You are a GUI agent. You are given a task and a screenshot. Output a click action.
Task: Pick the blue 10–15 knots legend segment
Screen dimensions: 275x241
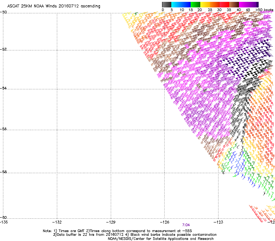click(x=186, y=4)
